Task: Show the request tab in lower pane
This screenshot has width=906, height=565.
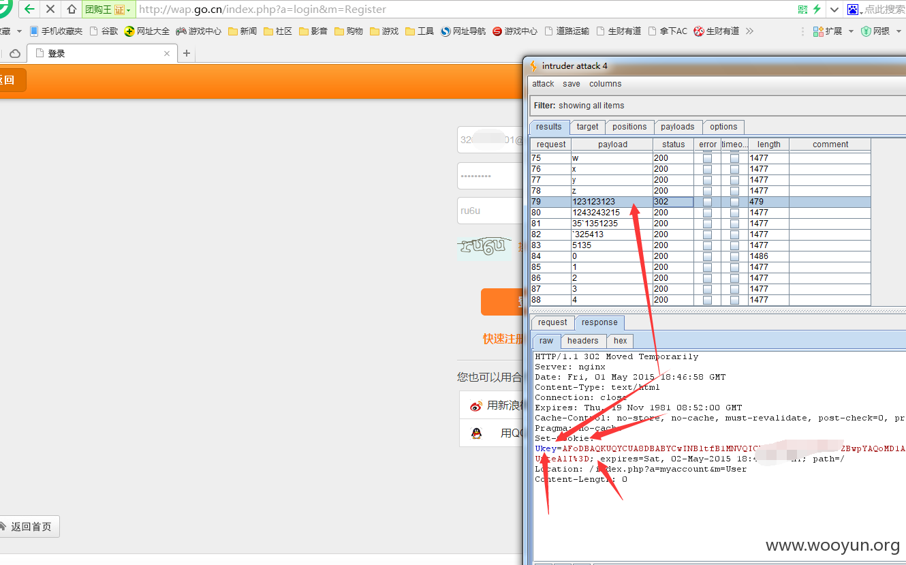Action: coord(552,322)
